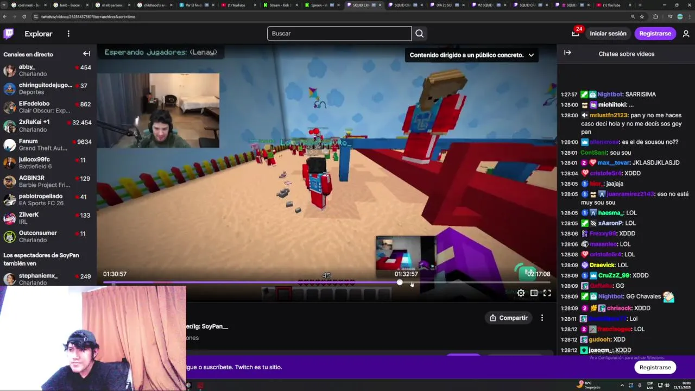
Task: Click the browser back arrow
Action: point(5,17)
